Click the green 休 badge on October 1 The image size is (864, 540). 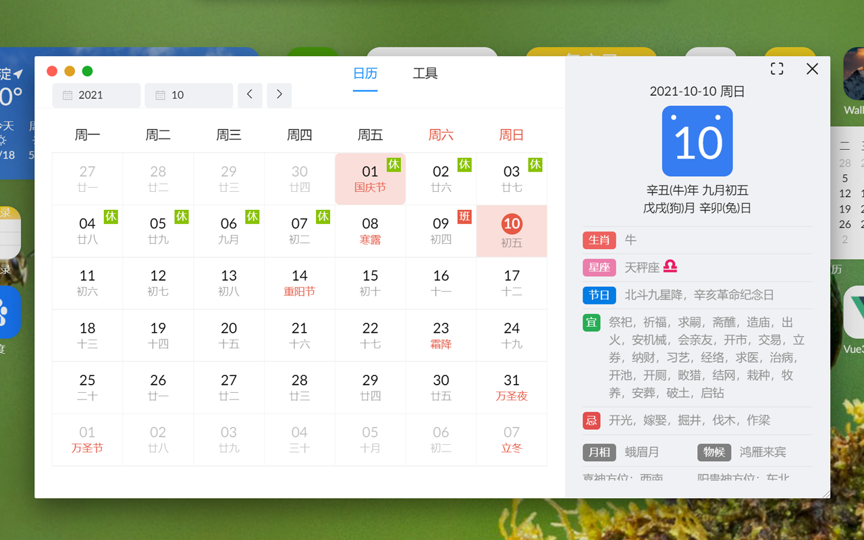[394, 164]
